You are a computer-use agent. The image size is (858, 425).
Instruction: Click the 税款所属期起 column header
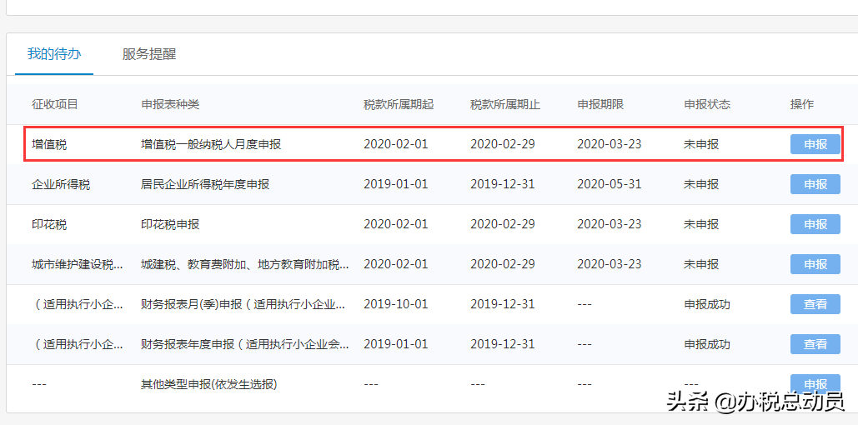pyautogui.click(x=399, y=104)
